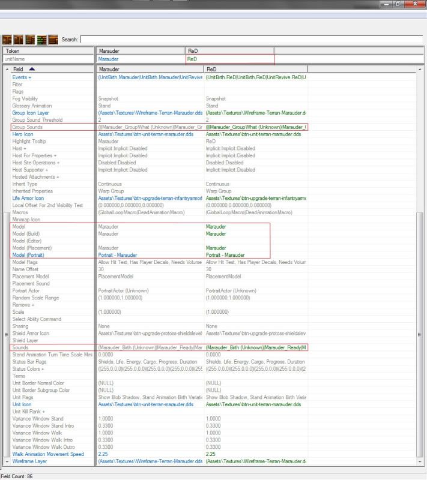Minimize the editor window
The width and height of the screenshot is (427, 480).
click(x=387, y=4)
